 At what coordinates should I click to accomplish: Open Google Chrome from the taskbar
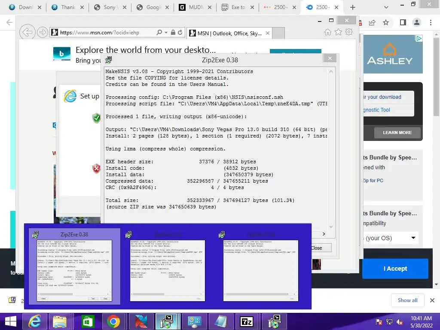[113, 321]
